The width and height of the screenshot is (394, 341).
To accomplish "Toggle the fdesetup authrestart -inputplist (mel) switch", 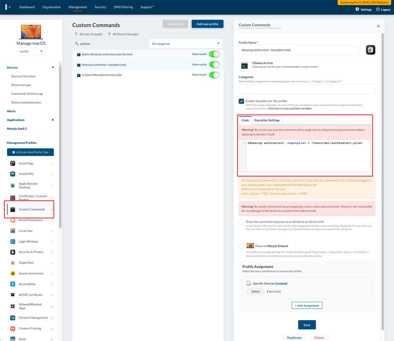I will tap(214, 65).
